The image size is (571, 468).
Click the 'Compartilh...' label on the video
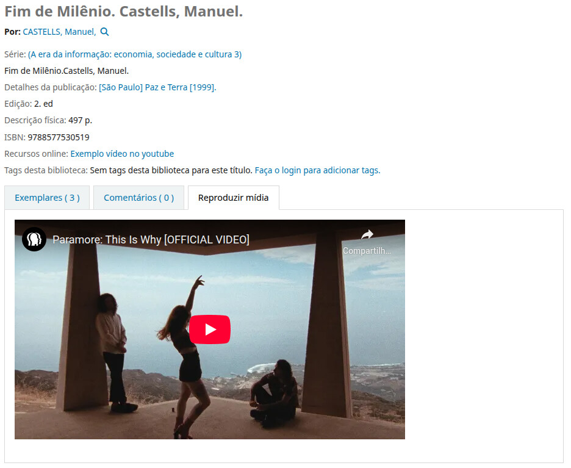click(x=367, y=251)
